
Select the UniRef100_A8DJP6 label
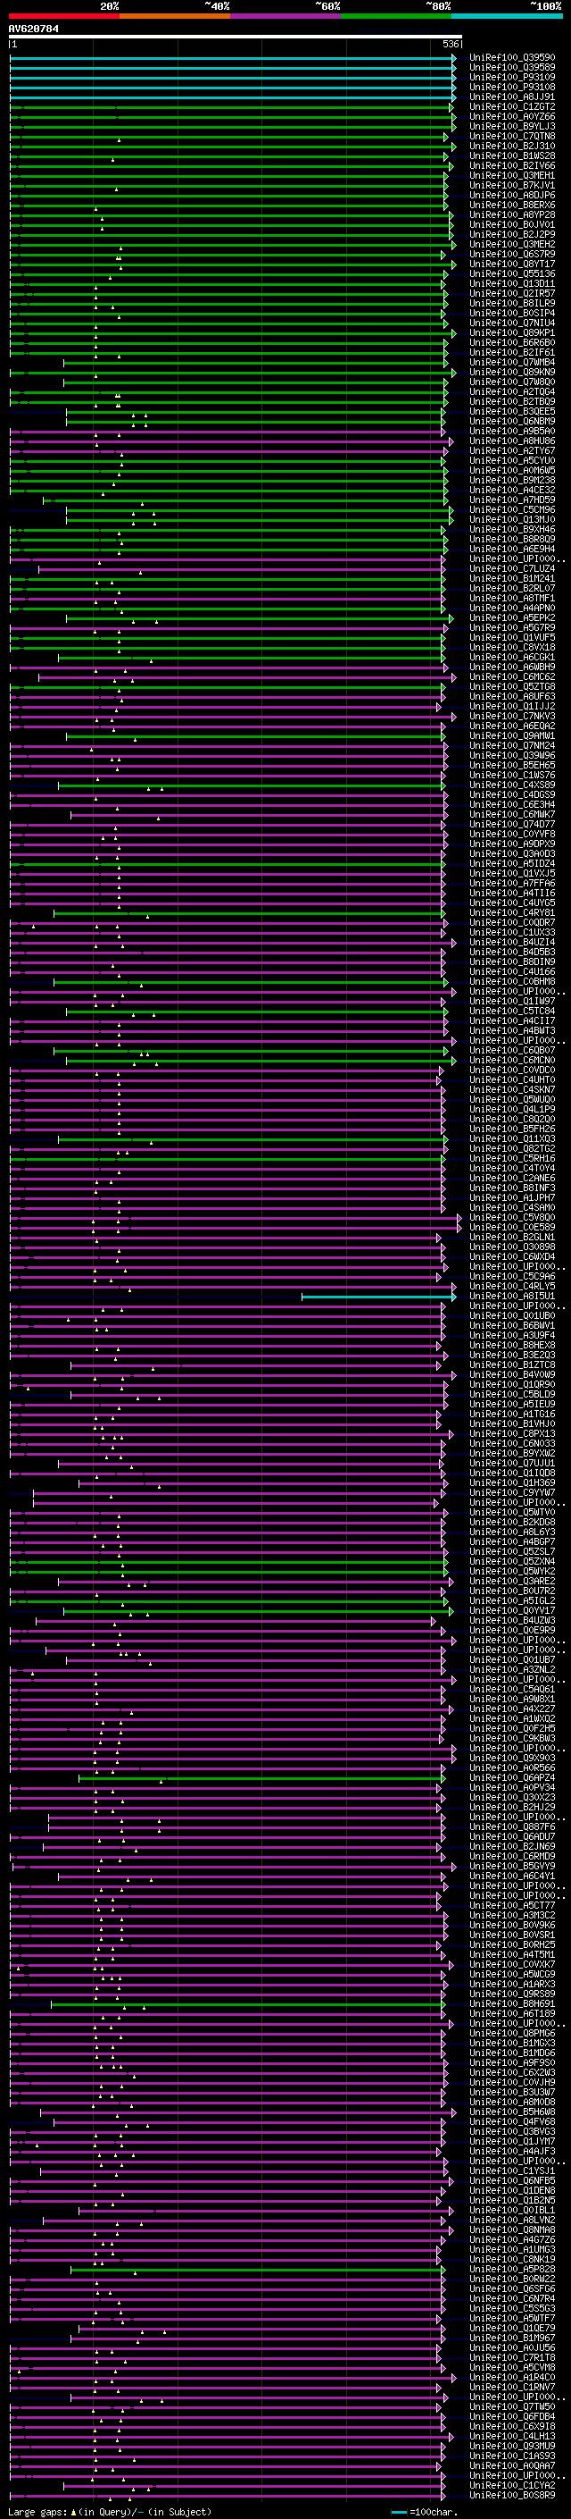pyautogui.click(x=511, y=196)
